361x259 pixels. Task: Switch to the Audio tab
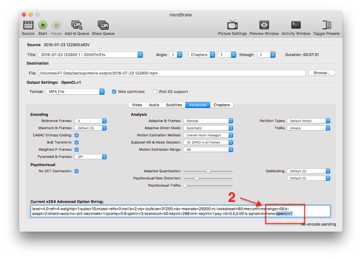154,105
